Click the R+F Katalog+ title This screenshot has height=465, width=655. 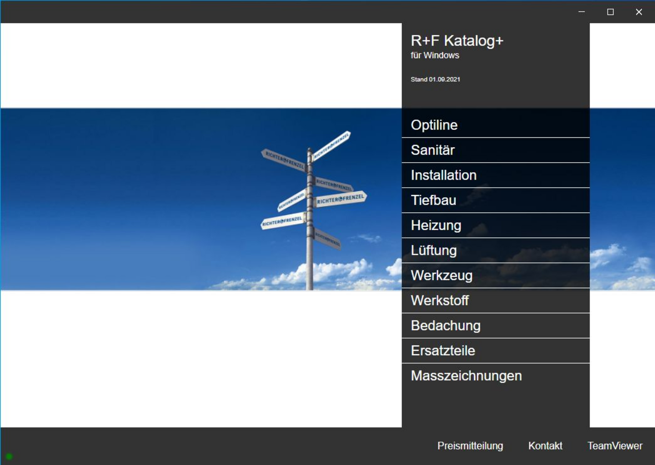point(457,41)
